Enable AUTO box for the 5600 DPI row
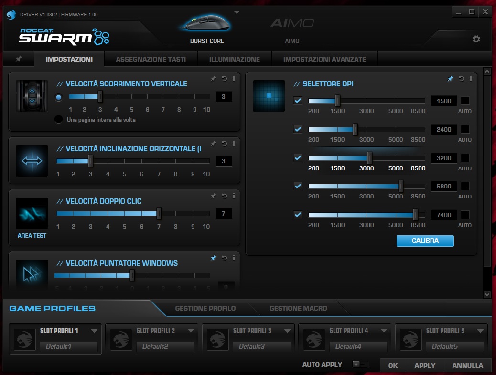 pyautogui.click(x=465, y=186)
